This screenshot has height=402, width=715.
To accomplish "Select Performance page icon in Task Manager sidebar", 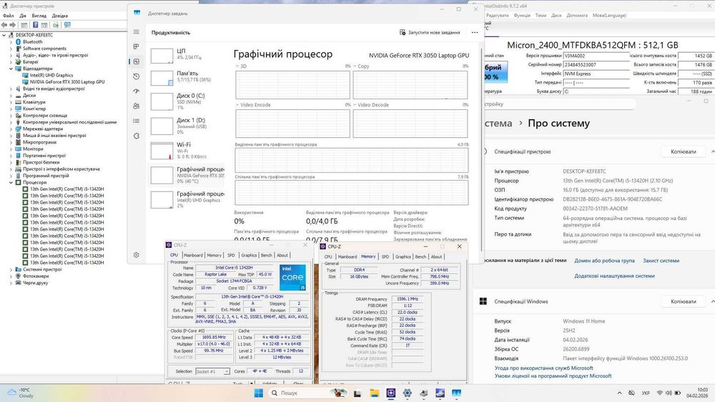I will [x=137, y=61].
